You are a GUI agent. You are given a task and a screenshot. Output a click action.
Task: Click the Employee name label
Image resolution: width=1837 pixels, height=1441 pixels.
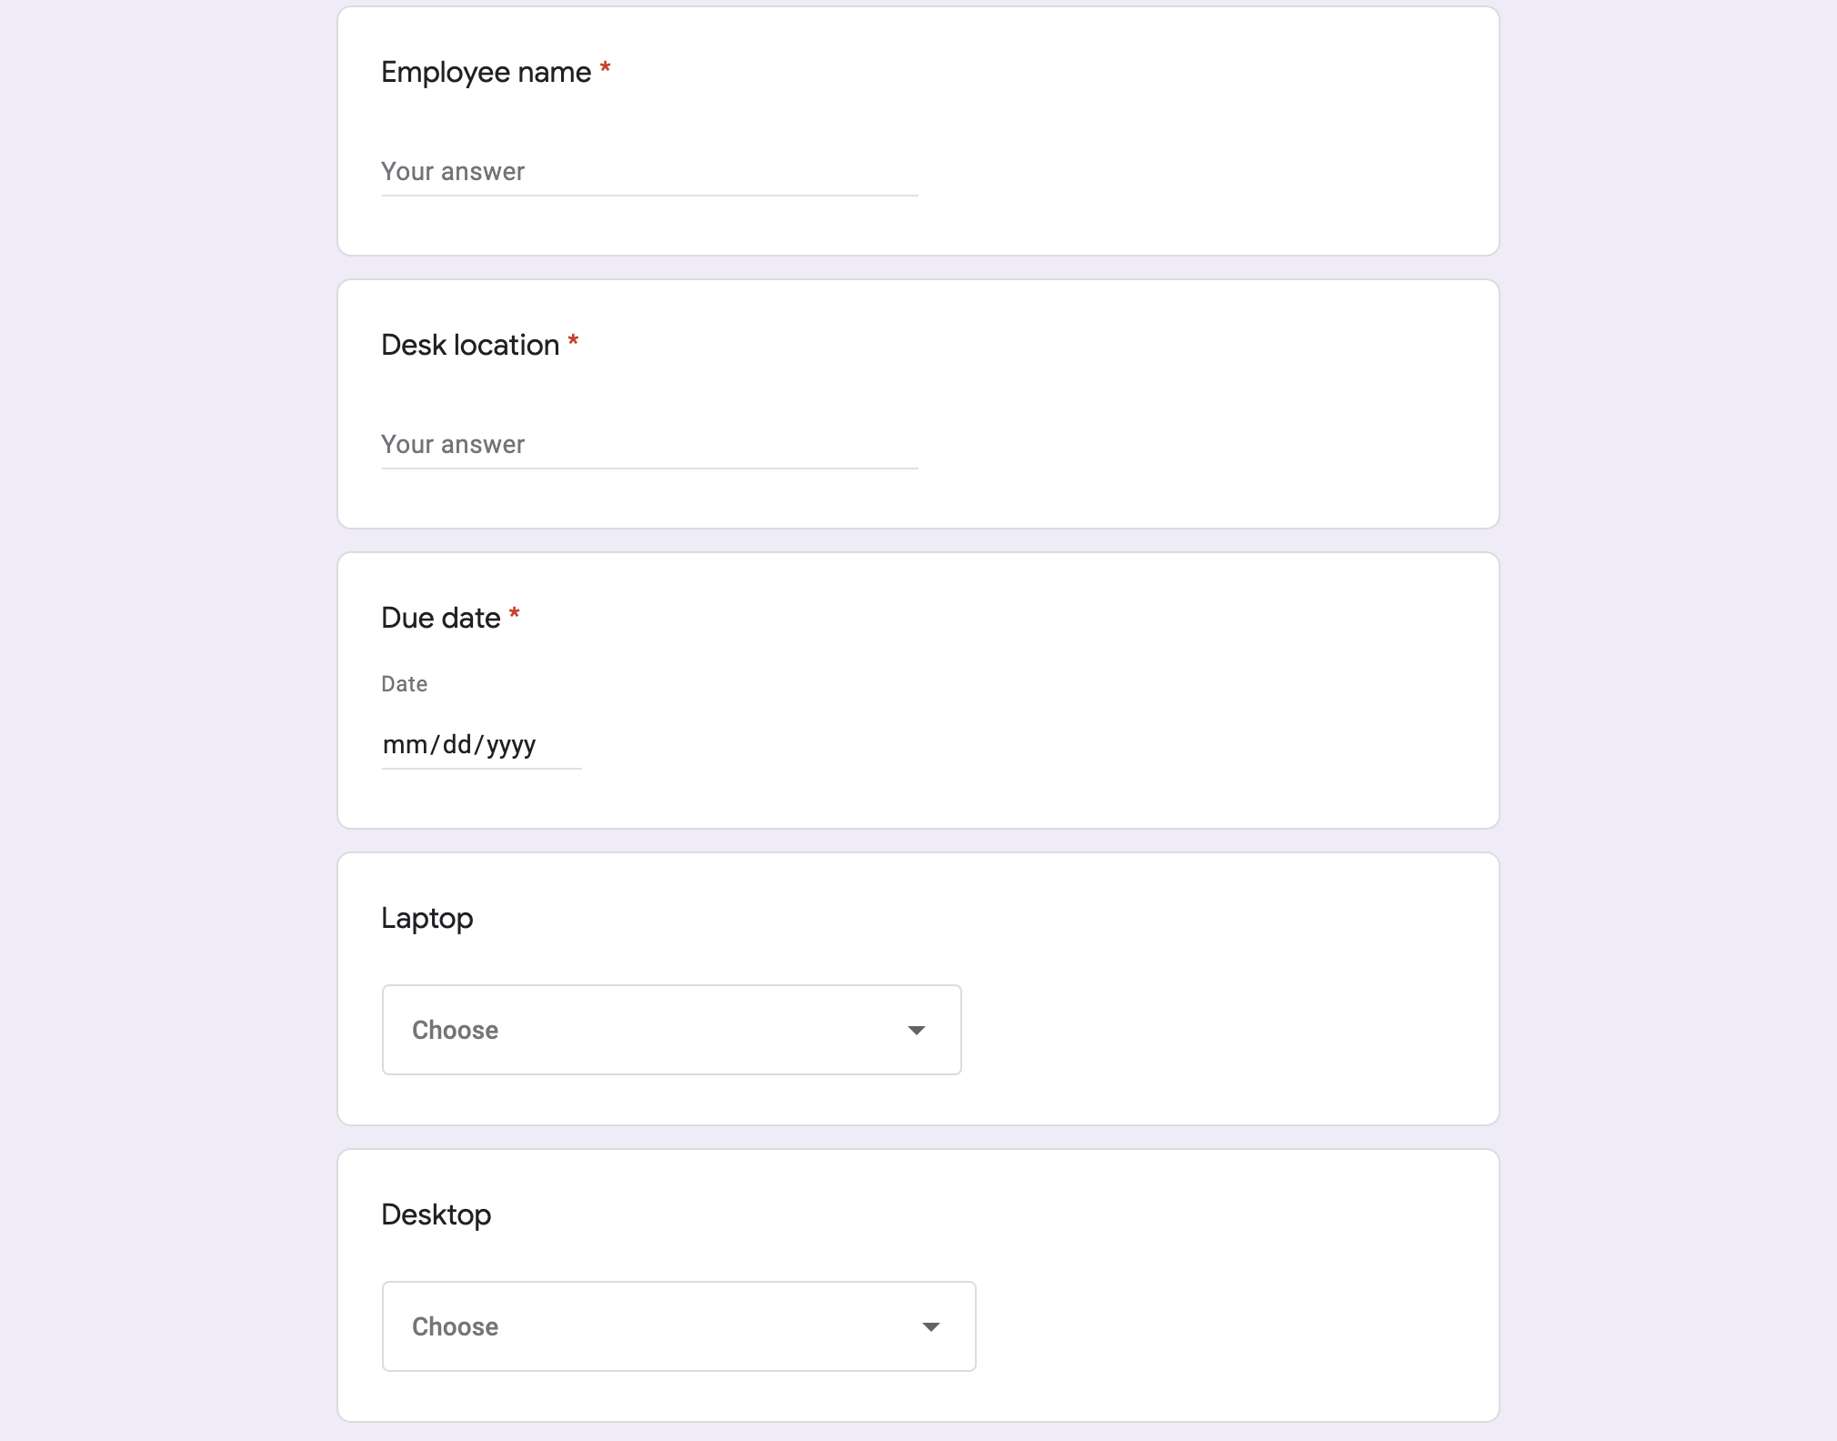486,71
